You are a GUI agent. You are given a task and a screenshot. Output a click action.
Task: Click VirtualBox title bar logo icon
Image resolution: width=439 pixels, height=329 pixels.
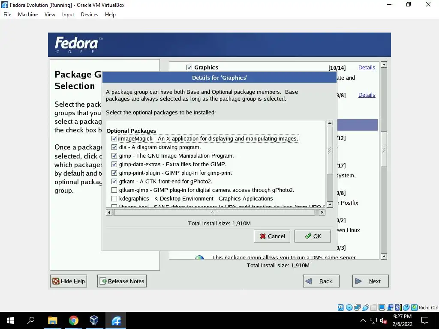pos(4,5)
